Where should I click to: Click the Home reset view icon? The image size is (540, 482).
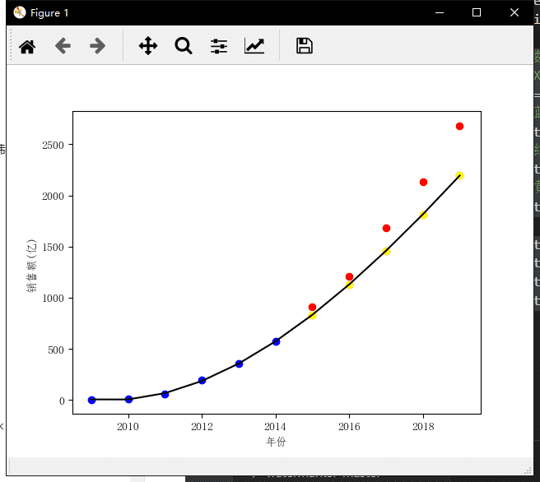coord(27,46)
